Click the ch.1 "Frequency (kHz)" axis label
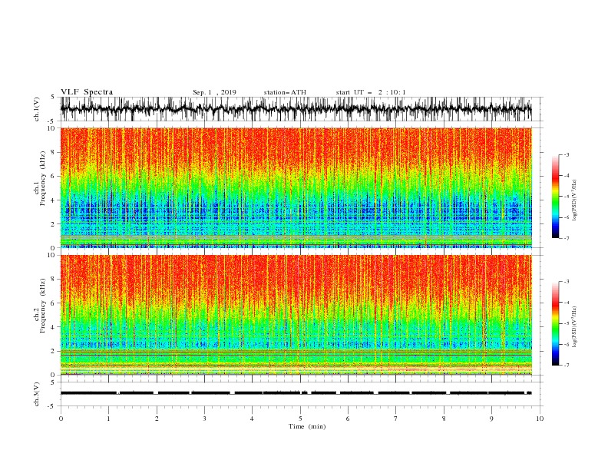 [43, 179]
